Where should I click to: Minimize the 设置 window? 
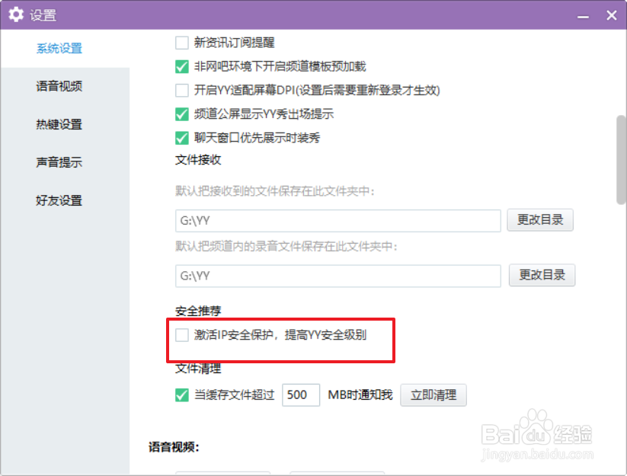(583, 16)
